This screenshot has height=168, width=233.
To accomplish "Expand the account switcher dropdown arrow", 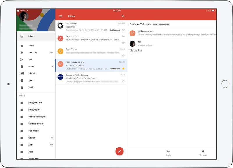I will [52, 28].
